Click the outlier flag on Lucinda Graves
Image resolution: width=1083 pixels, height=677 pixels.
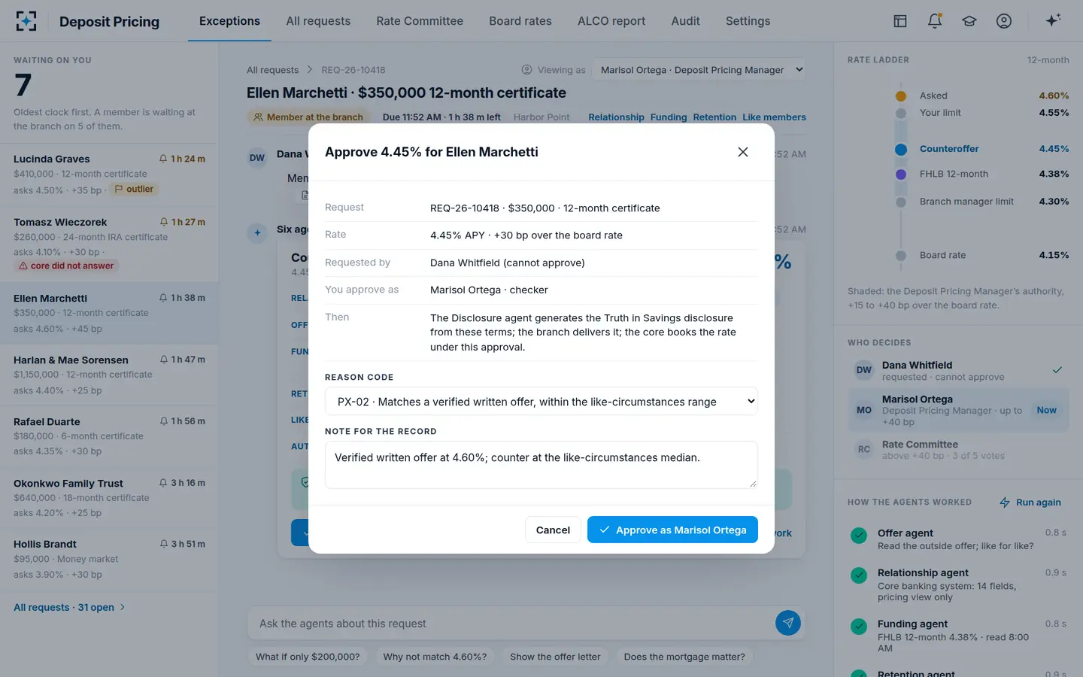click(135, 190)
